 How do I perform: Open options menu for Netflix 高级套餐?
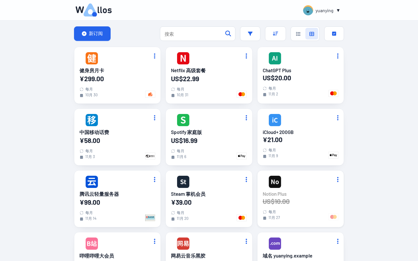pyautogui.click(x=246, y=56)
